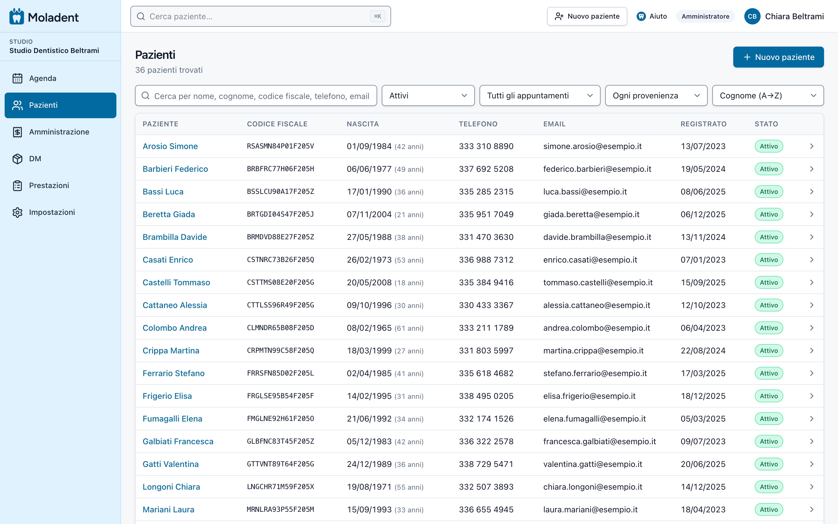Open Crippa Martina row chevron arrow
Image resolution: width=838 pixels, height=524 pixels.
click(x=812, y=350)
